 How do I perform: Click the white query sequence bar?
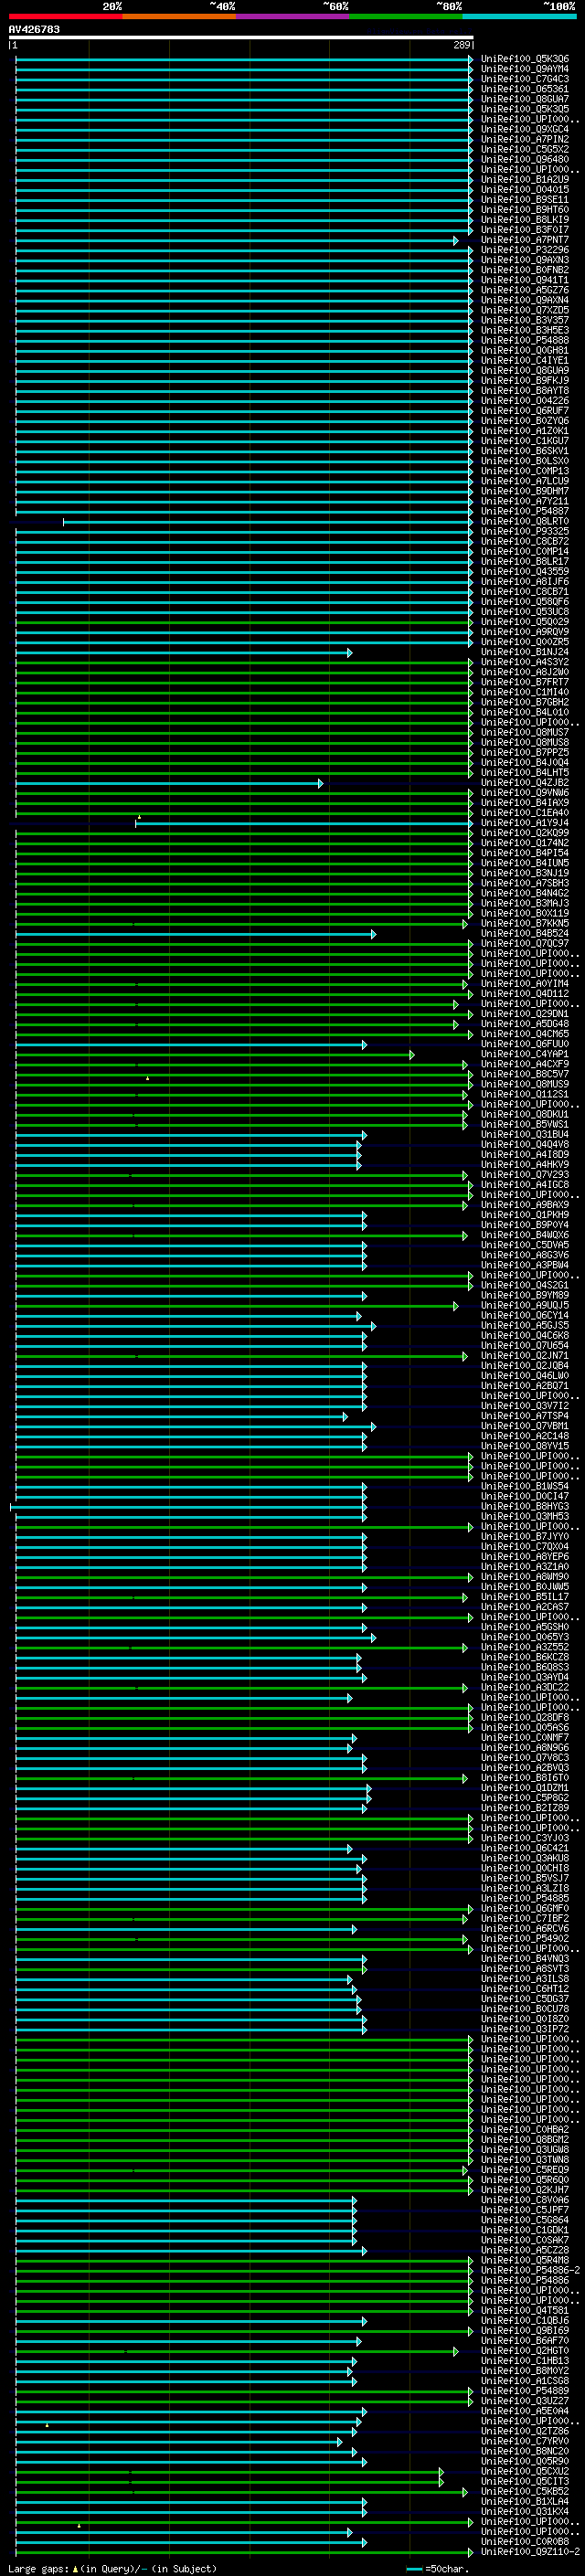(241, 38)
